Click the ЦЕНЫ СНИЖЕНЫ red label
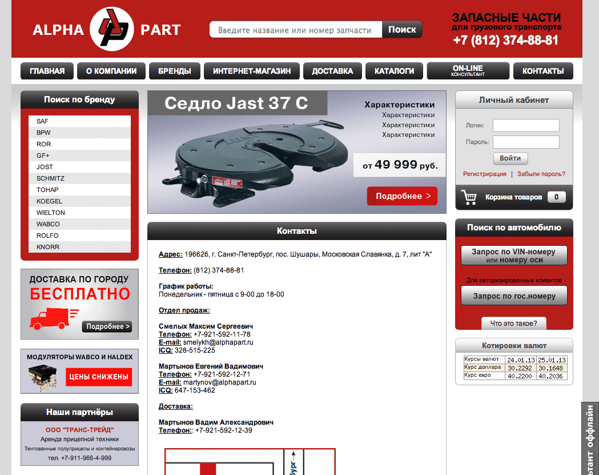Image resolution: width=599 pixels, height=475 pixels. [x=99, y=377]
